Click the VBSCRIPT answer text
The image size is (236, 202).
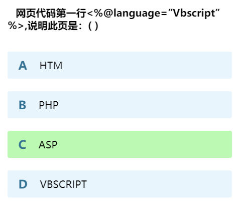click(63, 184)
